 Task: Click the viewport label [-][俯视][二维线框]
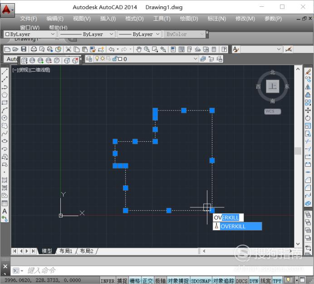pos(31,70)
